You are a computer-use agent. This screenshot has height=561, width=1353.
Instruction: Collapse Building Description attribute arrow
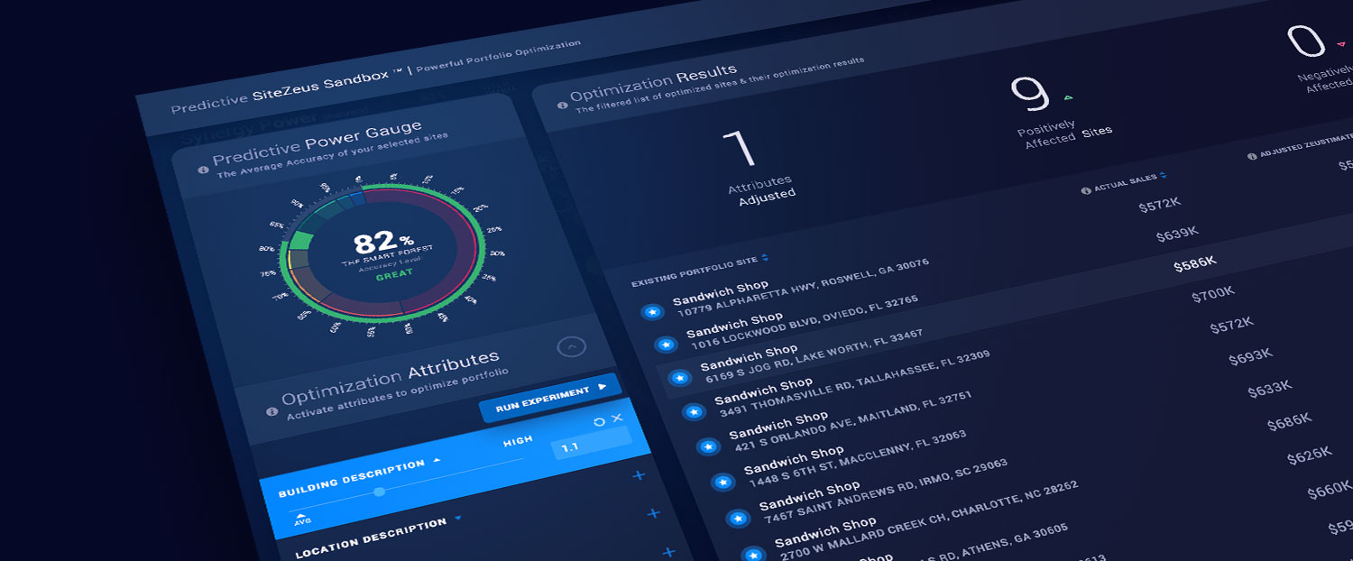(437, 459)
